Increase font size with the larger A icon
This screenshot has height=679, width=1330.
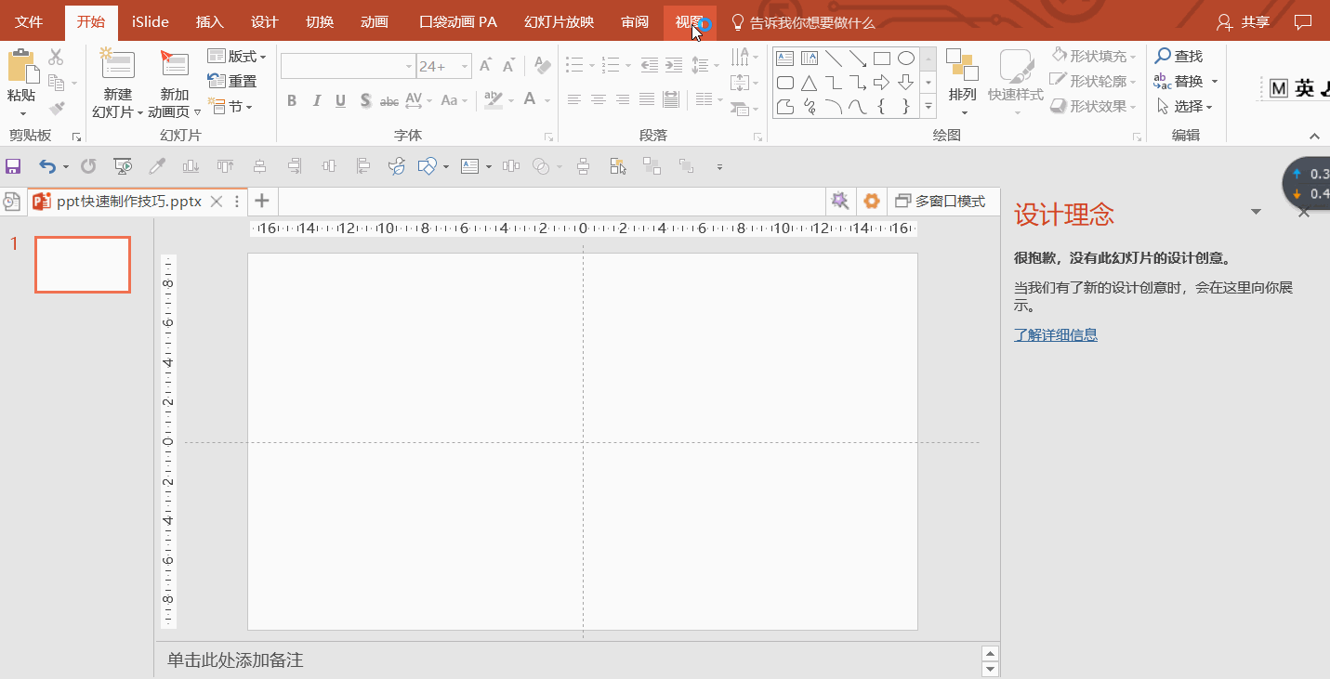(485, 66)
